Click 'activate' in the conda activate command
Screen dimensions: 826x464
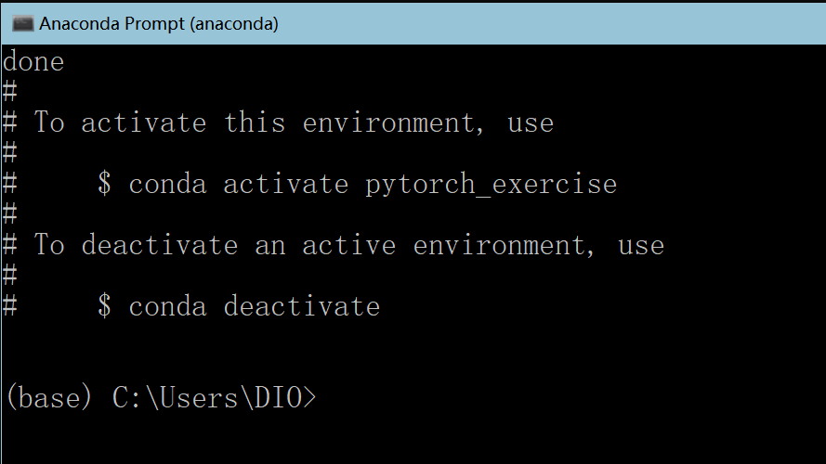point(285,185)
